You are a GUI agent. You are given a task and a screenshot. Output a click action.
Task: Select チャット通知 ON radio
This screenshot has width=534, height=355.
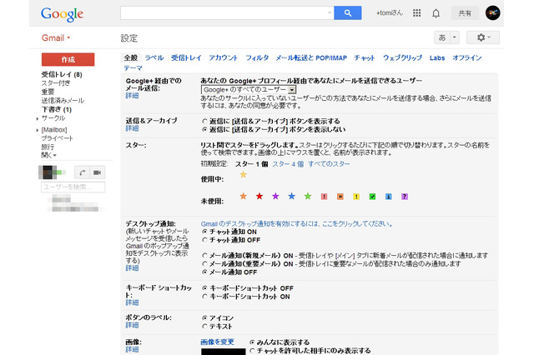point(204,232)
